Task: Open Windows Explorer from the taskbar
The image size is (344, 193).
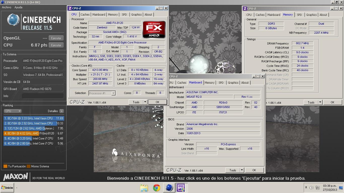Action: coord(144,188)
